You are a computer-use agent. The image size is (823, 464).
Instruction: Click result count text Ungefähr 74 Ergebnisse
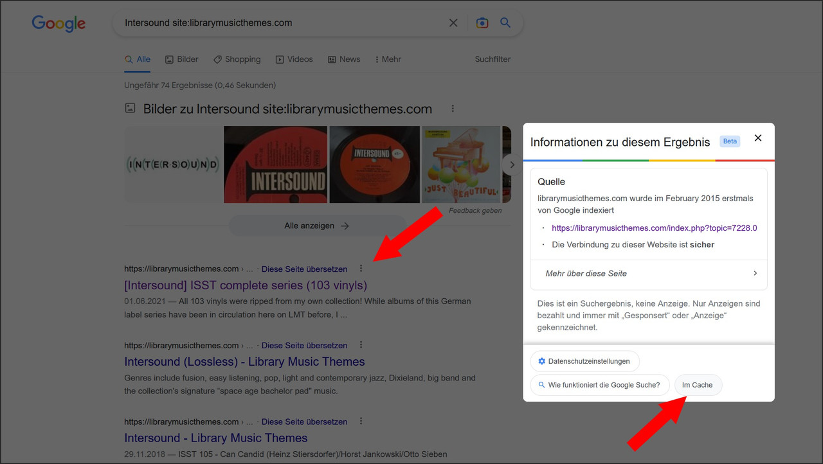click(200, 85)
